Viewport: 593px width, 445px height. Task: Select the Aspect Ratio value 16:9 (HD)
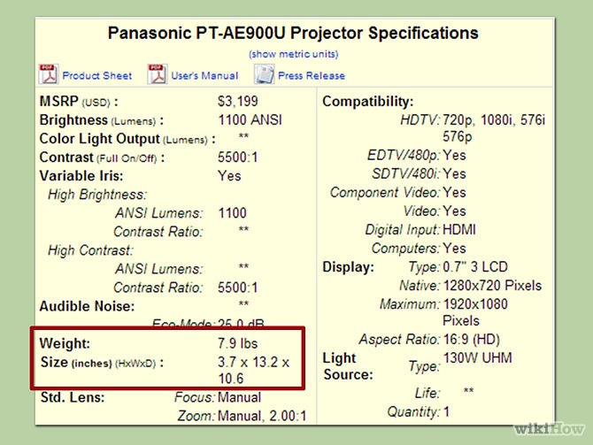(471, 339)
